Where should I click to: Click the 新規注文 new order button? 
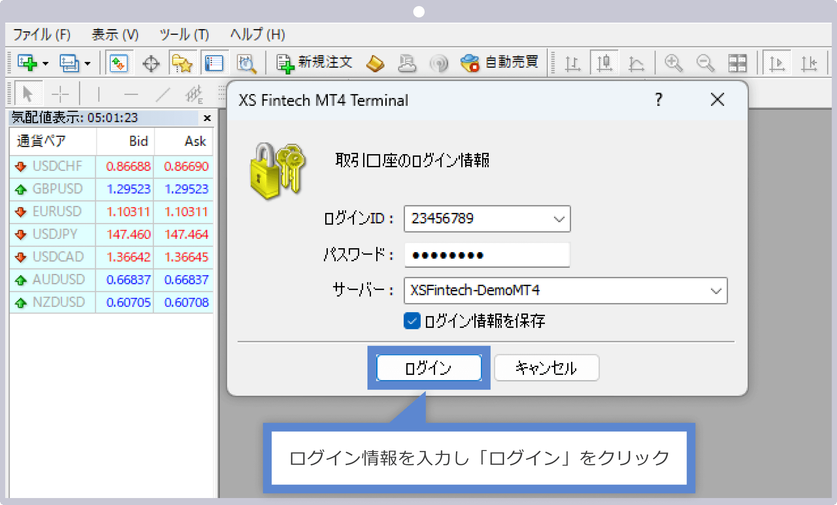314,63
